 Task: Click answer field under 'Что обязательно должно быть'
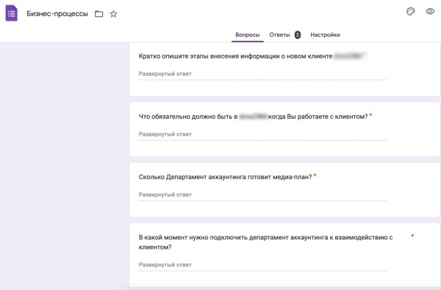tap(262, 134)
